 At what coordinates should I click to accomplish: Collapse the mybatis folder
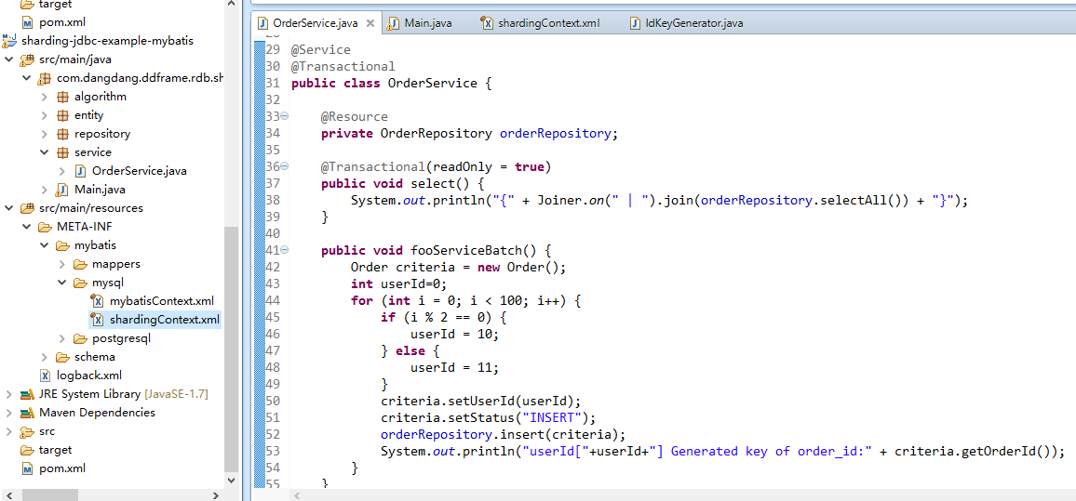click(45, 244)
